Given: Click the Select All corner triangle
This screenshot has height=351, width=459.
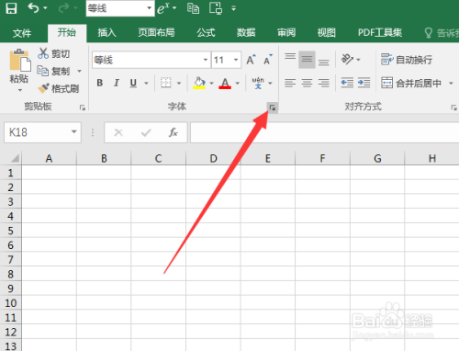Looking at the screenshot, I should pos(15,158).
